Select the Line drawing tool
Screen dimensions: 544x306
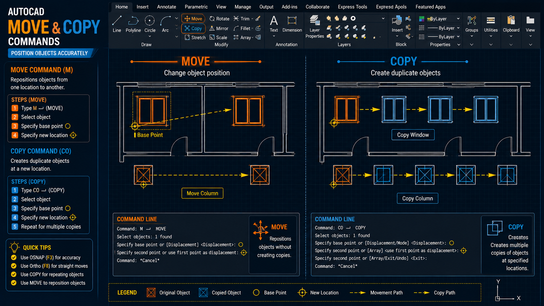(x=117, y=24)
